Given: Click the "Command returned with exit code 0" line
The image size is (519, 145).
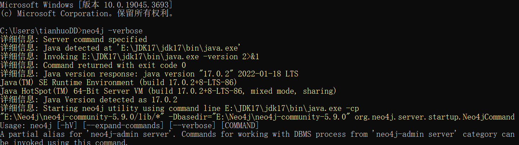Looking at the screenshot, I should point(115,65).
